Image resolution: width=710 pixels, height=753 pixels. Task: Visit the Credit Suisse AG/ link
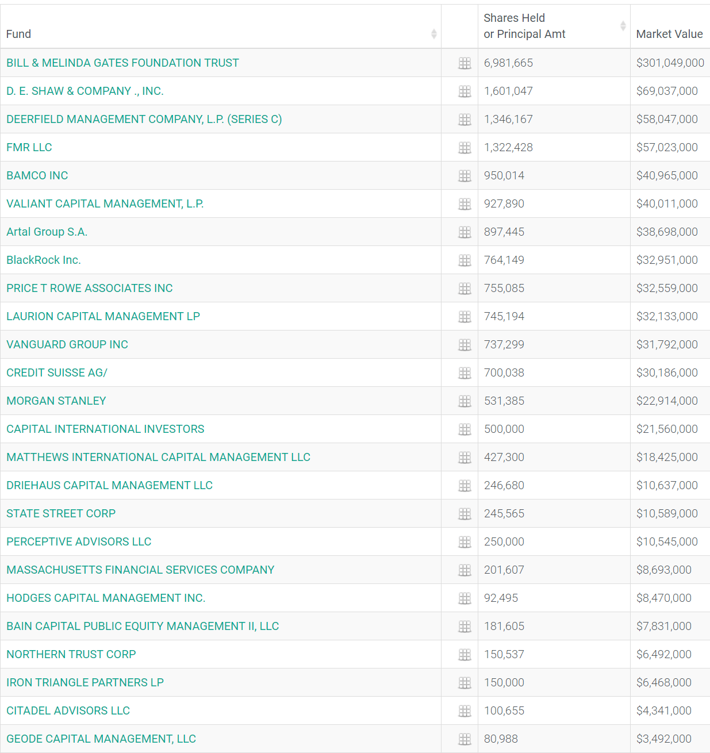(57, 372)
